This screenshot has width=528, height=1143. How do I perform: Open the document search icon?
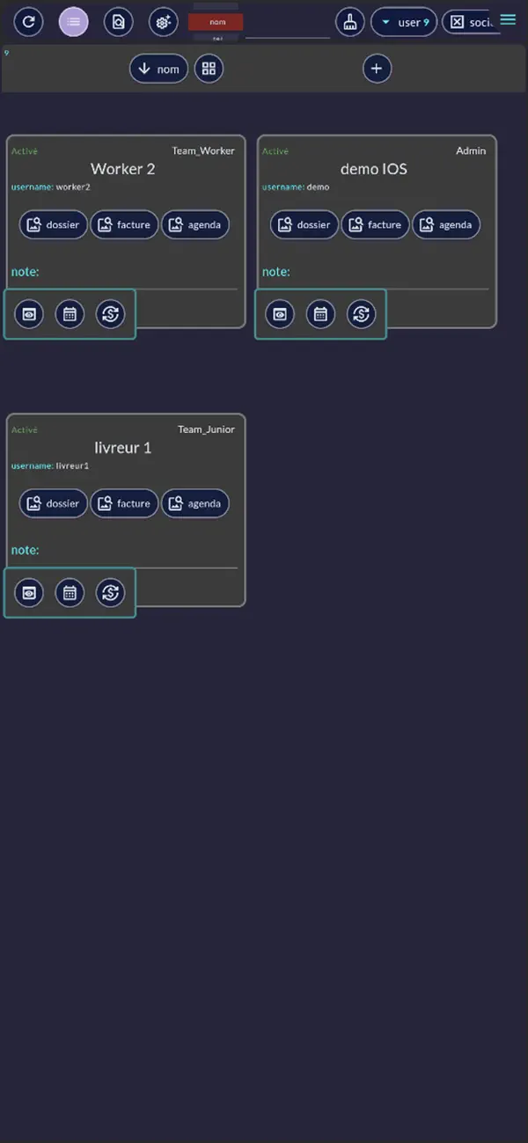coord(118,22)
